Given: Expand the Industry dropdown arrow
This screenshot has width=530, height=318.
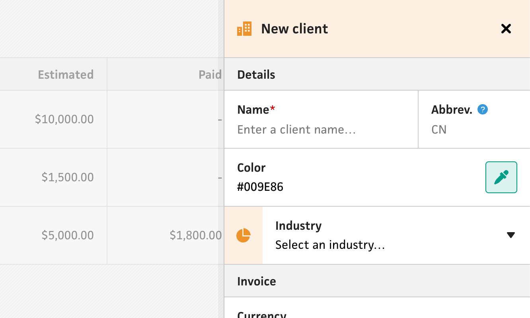Looking at the screenshot, I should [511, 235].
